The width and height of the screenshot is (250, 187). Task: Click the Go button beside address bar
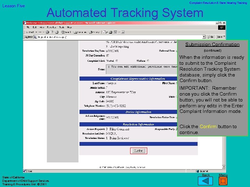211,37
